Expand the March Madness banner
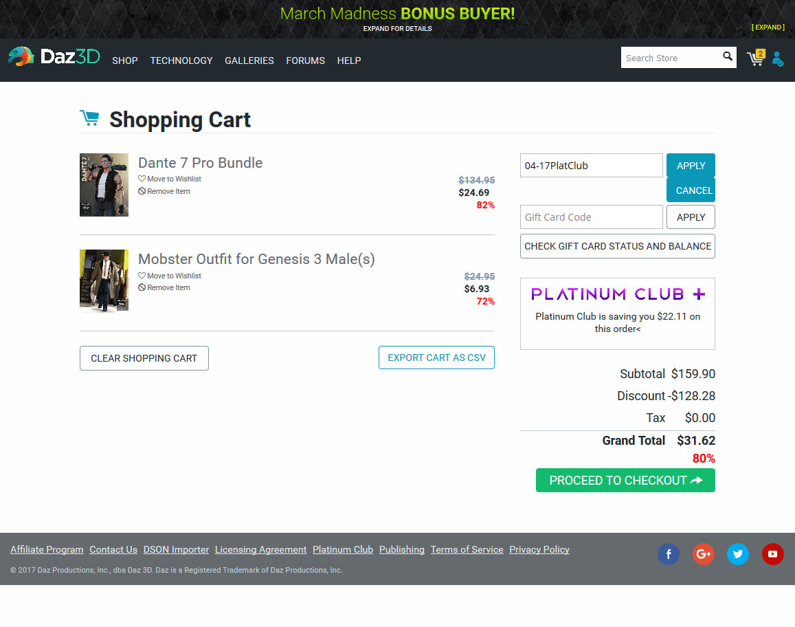This screenshot has width=795, height=627. click(768, 27)
